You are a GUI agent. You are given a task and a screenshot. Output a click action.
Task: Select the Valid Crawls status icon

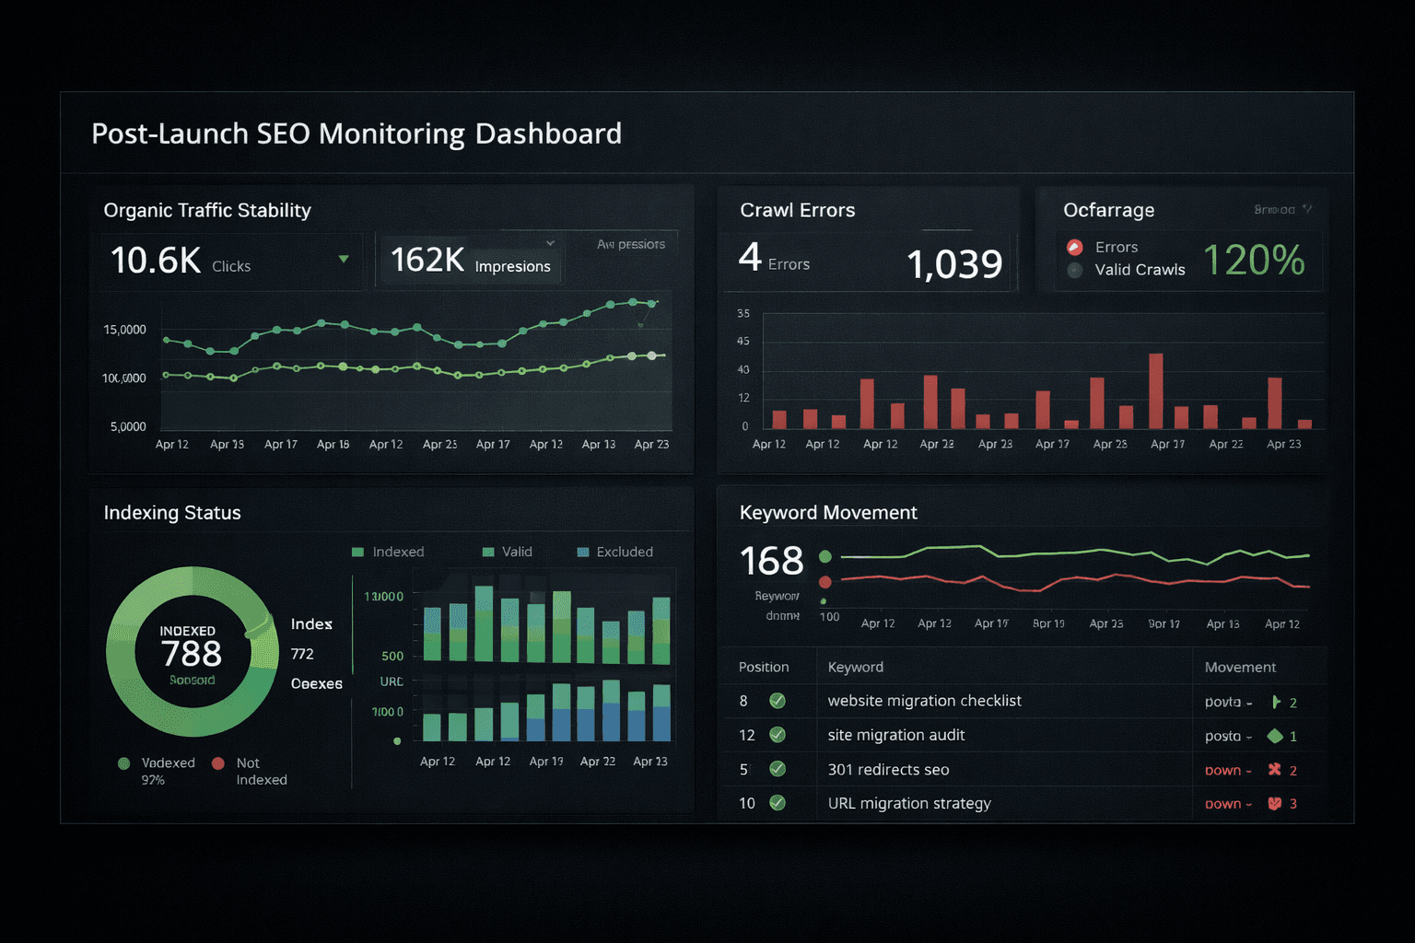click(1074, 270)
